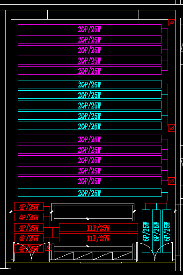Select the small red symbol box overlapping the lowest 4P/25W block
Image resolution: width=183 pixels, height=275 pixels.
pos(48,247)
